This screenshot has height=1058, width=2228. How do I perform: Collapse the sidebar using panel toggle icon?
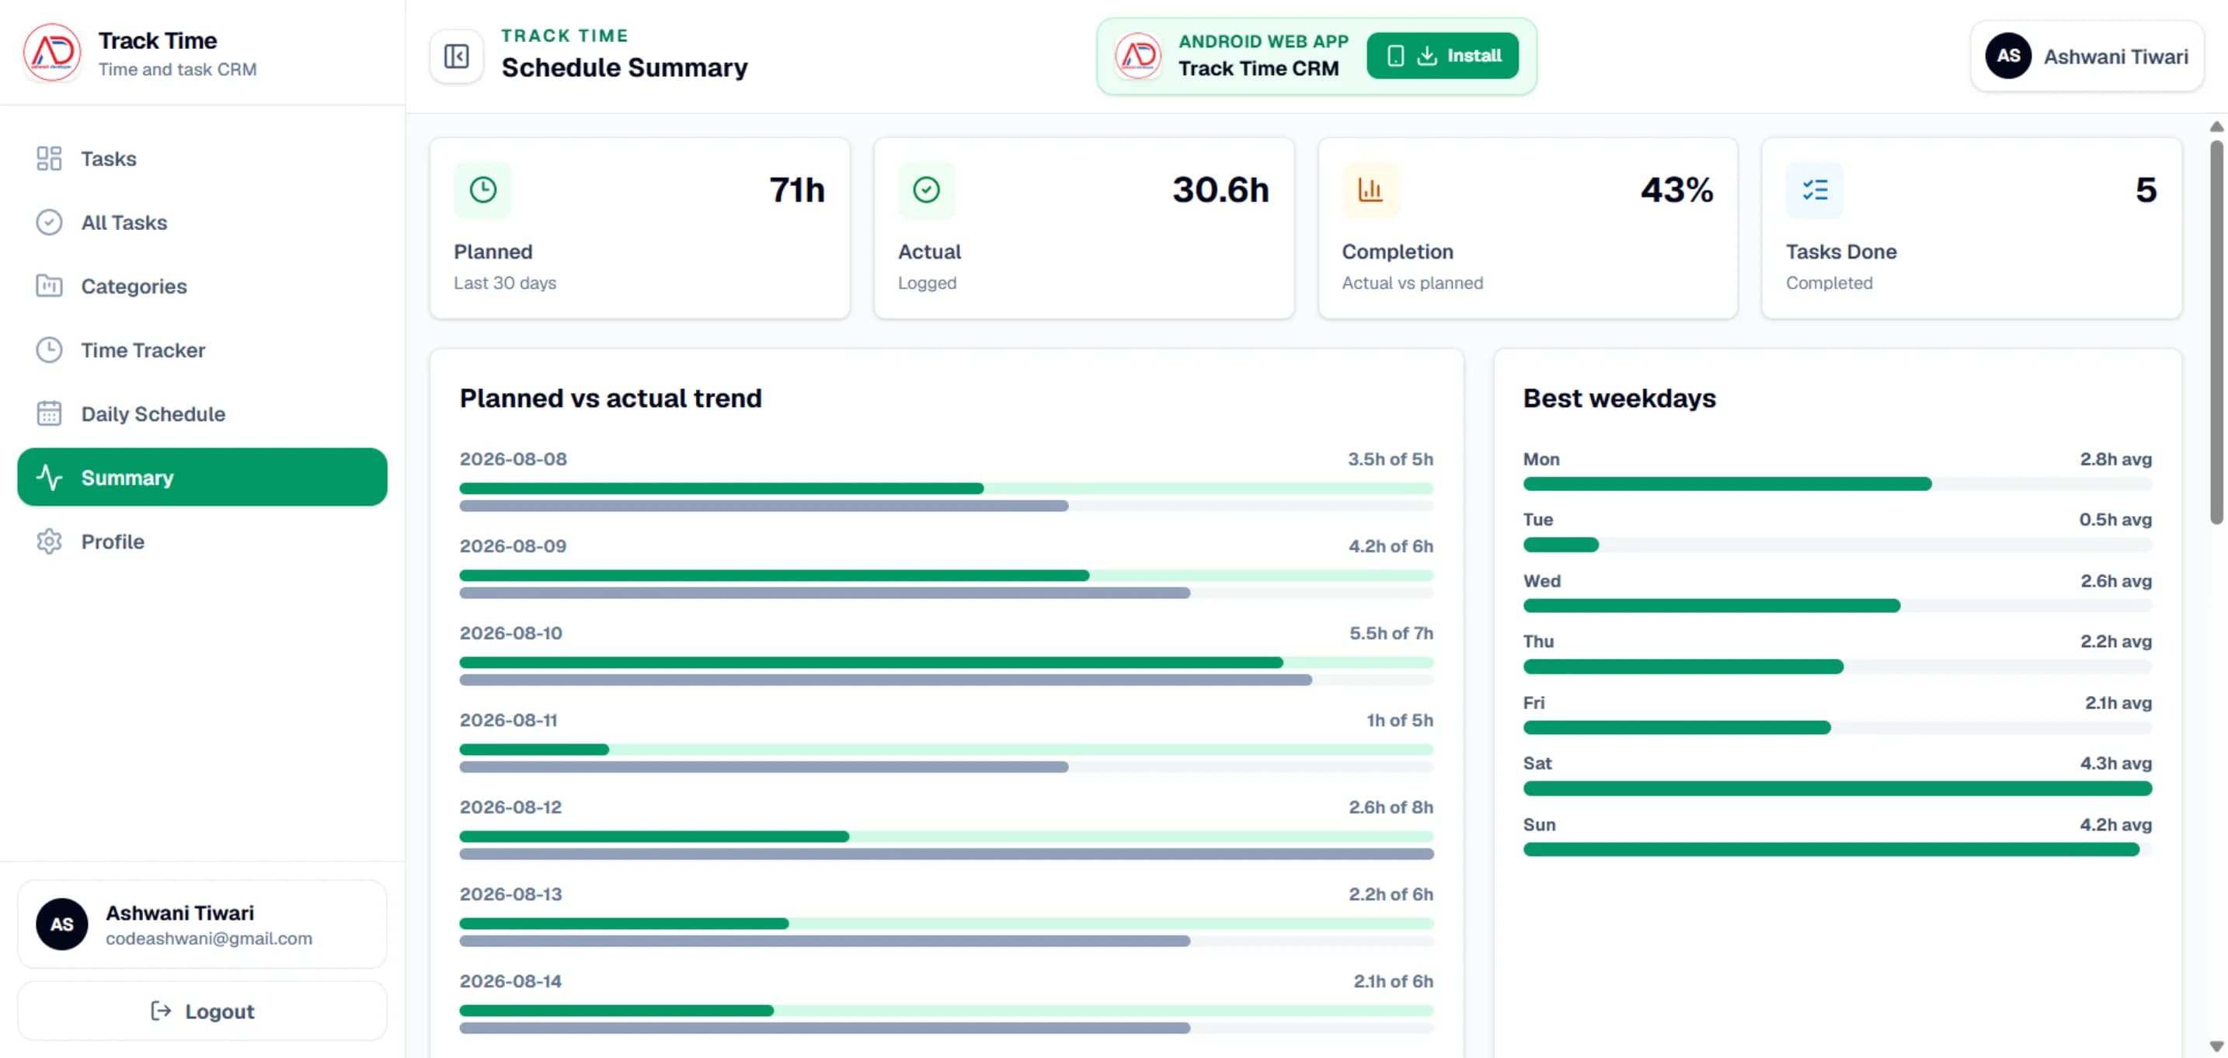tap(456, 56)
